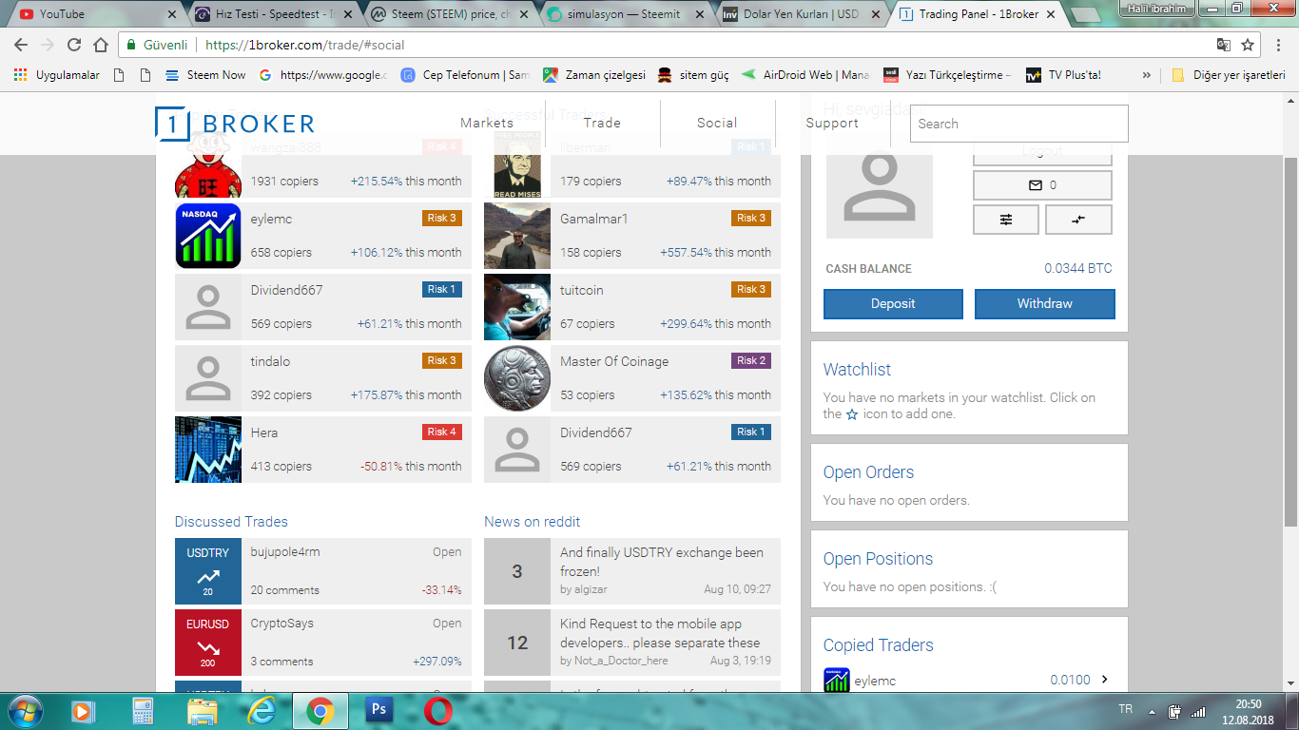Select the Watchlist heading
The width and height of the screenshot is (1299, 730).
857,370
